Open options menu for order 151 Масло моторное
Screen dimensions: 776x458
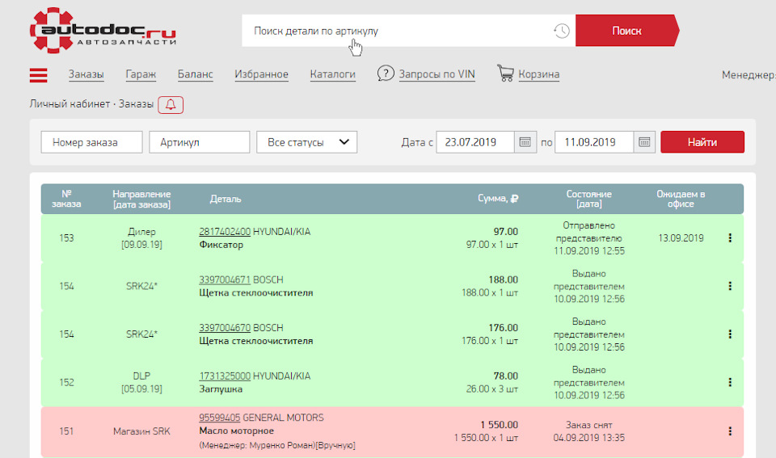point(730,431)
